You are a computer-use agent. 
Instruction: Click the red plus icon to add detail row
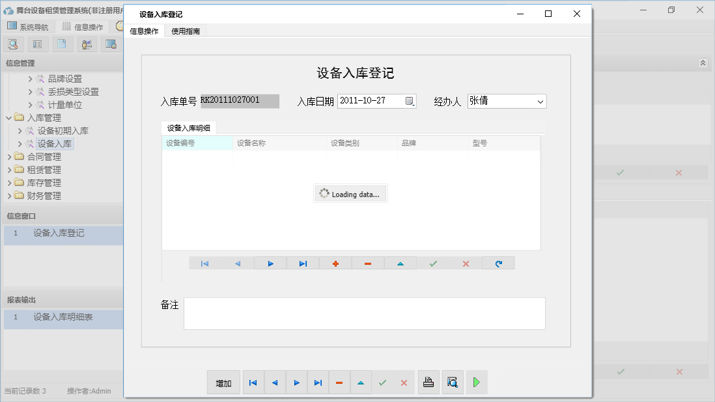[x=335, y=263]
